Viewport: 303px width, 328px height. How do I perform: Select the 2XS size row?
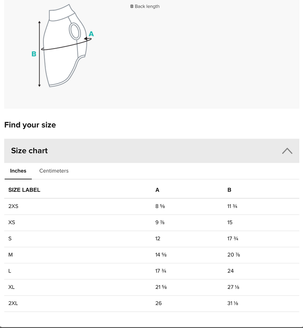tap(152, 206)
